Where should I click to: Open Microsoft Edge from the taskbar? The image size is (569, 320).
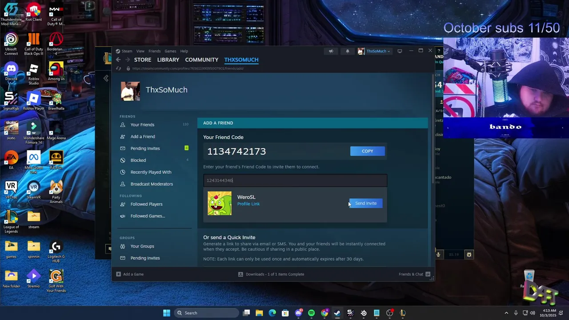click(272, 313)
